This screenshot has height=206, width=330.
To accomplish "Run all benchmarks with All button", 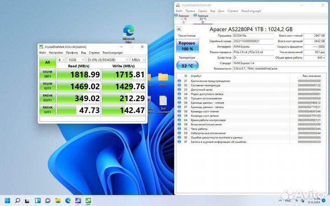I will pos(48,62).
